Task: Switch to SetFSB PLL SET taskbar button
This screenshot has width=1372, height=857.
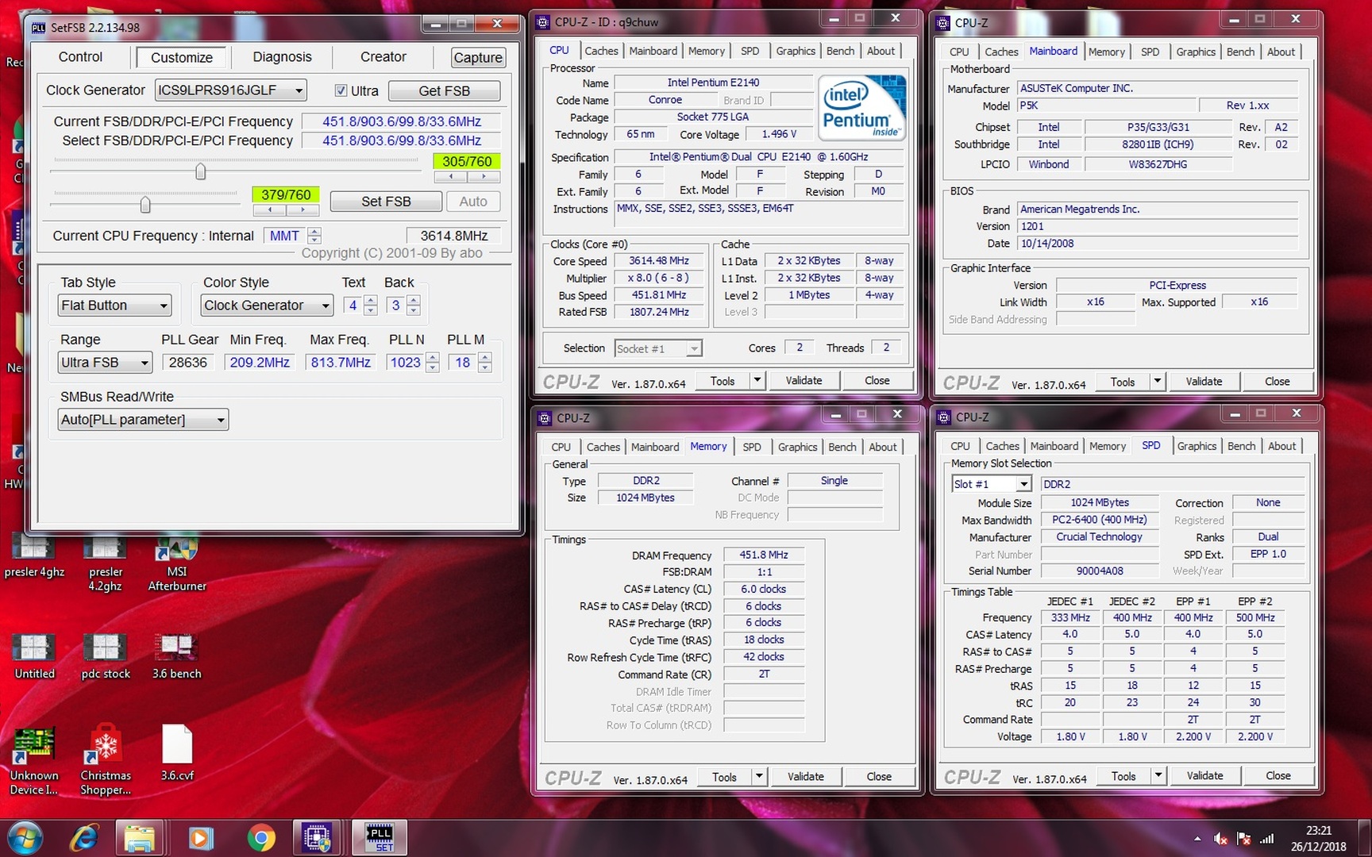Action: coord(380,838)
